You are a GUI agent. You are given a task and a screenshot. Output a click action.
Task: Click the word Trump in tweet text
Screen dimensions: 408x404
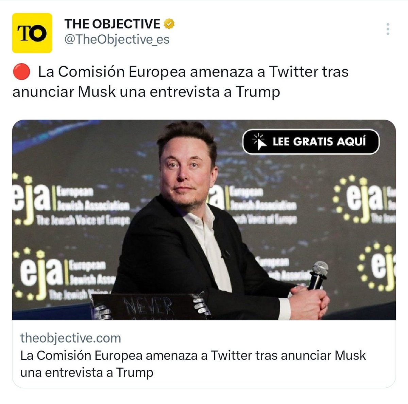click(x=257, y=92)
